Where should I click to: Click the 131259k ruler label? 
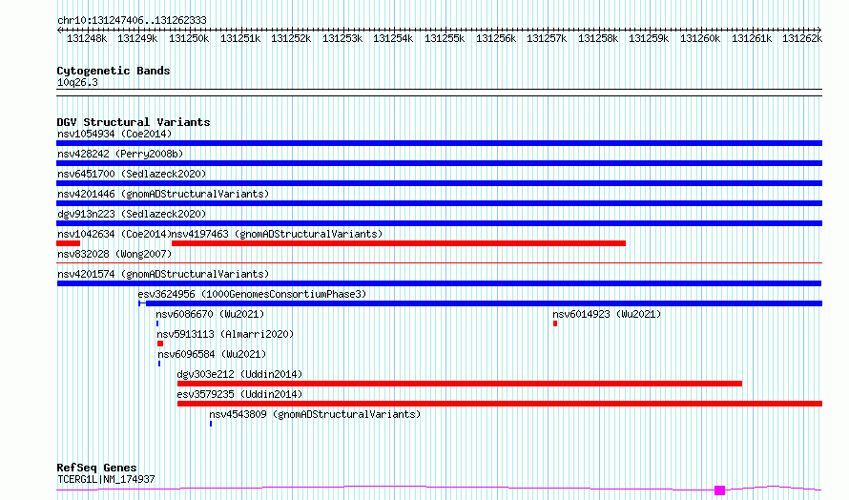point(649,38)
